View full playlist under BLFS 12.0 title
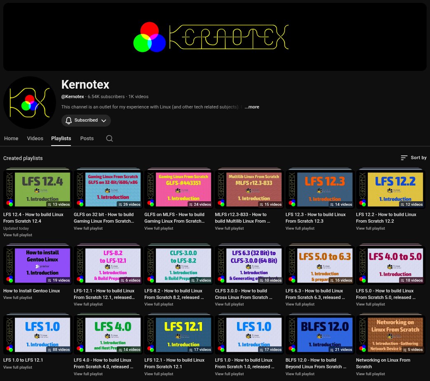Viewport: 430px width, 381px height. [x=300, y=374]
